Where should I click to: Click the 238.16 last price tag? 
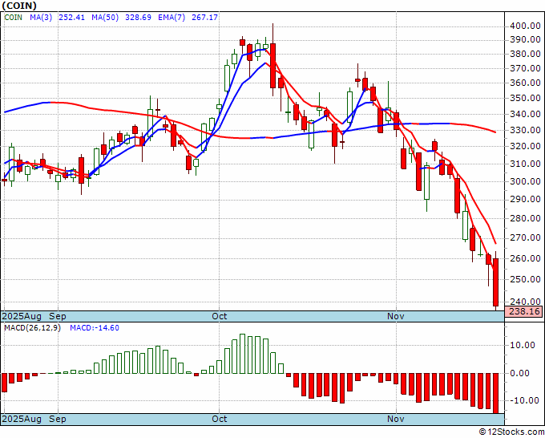[x=524, y=311]
